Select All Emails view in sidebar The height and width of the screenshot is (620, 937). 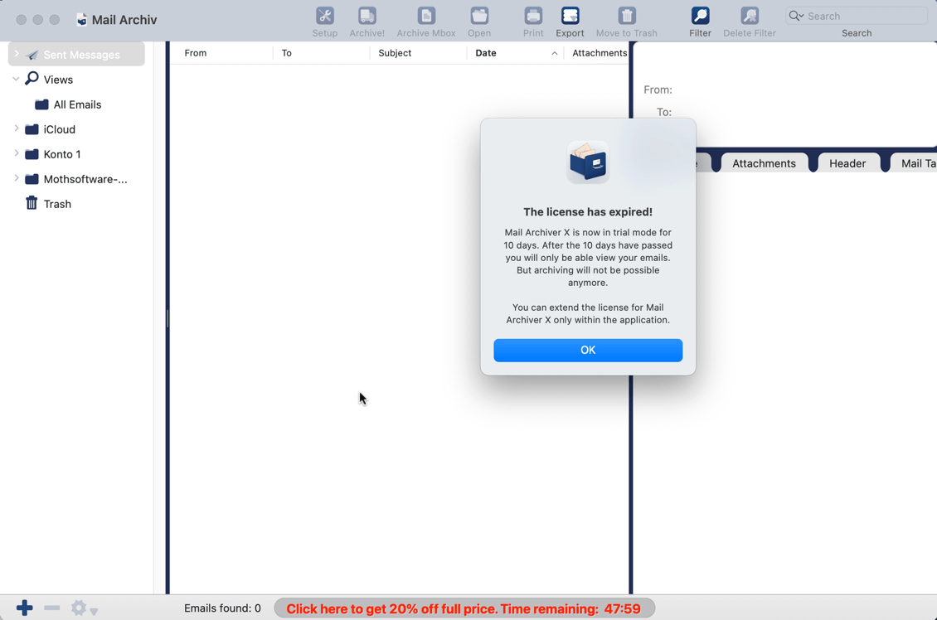pos(77,104)
